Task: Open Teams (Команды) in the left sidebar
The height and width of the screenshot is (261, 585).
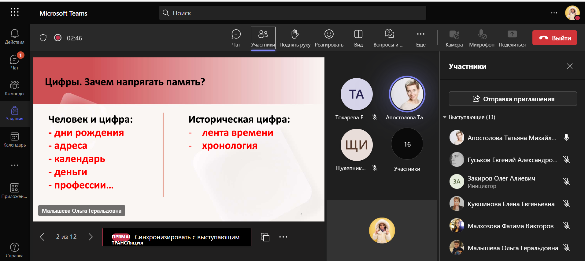Action: click(14, 88)
